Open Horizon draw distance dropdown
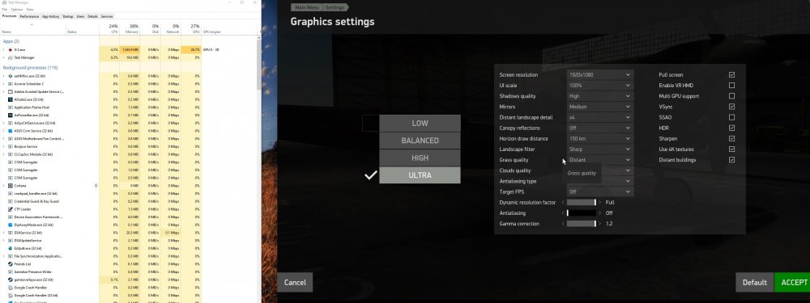The image size is (810, 303). click(599, 139)
